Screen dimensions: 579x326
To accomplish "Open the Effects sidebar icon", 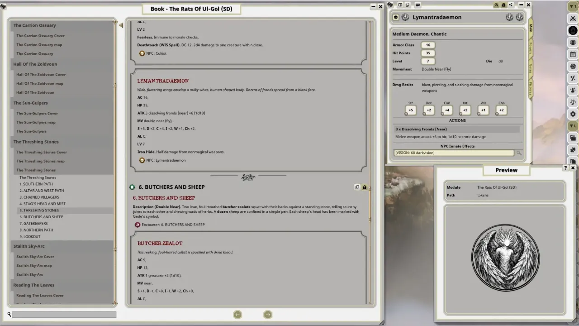I will coord(573,90).
